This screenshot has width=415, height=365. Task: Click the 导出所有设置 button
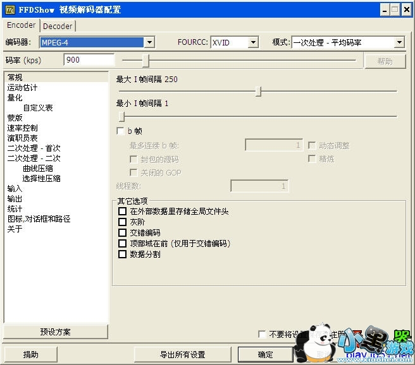pyautogui.click(x=183, y=354)
